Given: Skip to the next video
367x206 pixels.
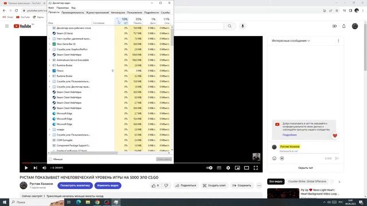Looking at the screenshot, I should (36, 168).
